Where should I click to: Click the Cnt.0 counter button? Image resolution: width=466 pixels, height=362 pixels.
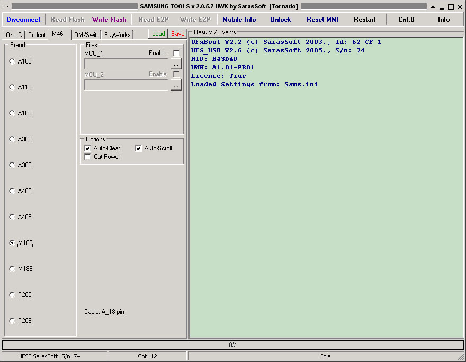click(x=406, y=20)
